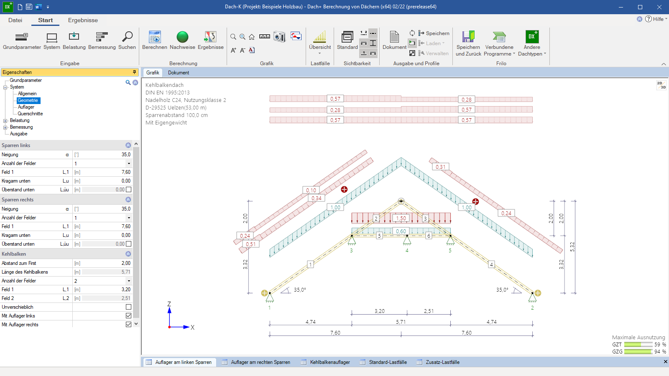Enable the Unverschieblich checkbox

point(128,307)
